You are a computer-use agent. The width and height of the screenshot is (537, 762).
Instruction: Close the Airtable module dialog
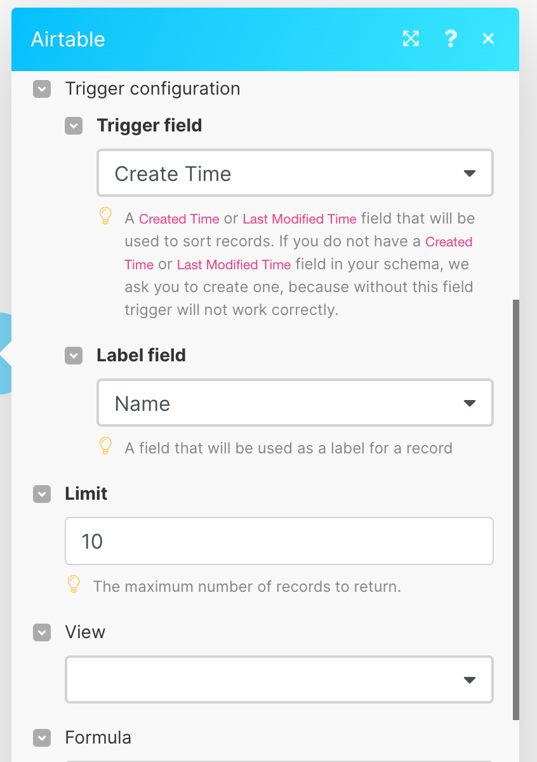(x=488, y=39)
